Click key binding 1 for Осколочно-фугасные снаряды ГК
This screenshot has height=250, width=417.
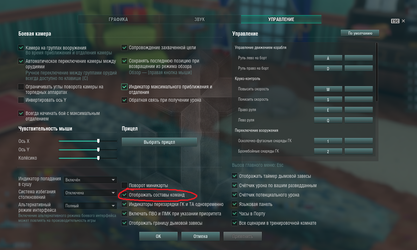pos(328,141)
